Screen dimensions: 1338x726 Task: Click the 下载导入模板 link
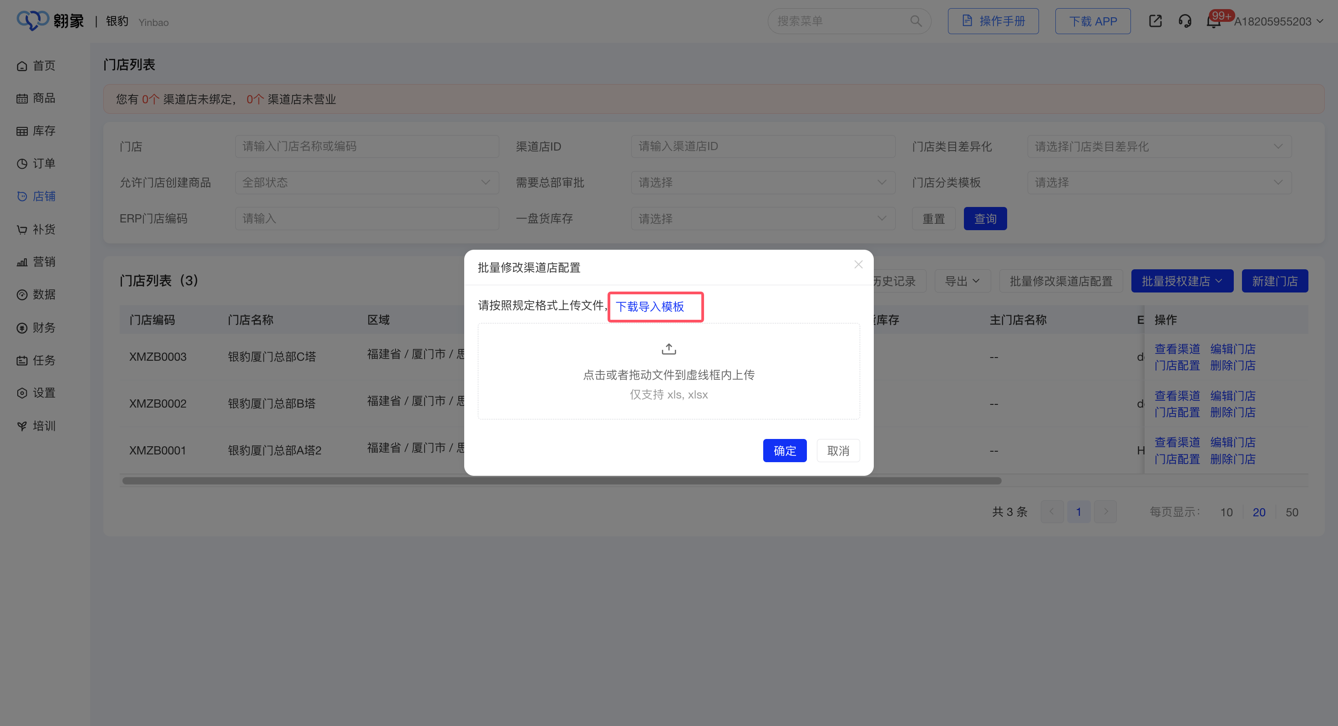click(x=650, y=307)
